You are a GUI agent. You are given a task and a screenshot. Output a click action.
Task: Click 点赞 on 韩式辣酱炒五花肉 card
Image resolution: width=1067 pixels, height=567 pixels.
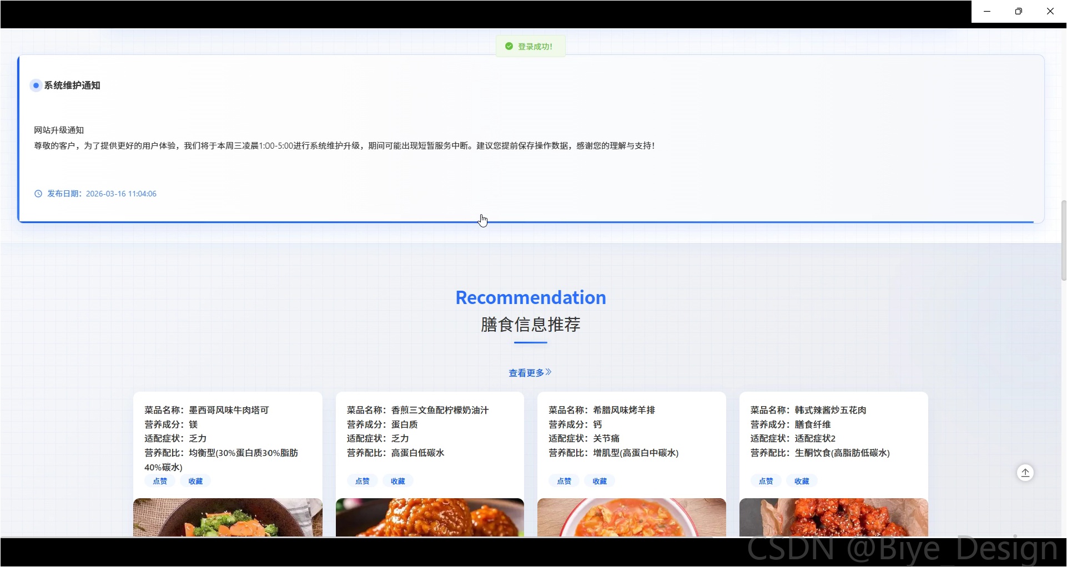[766, 481]
